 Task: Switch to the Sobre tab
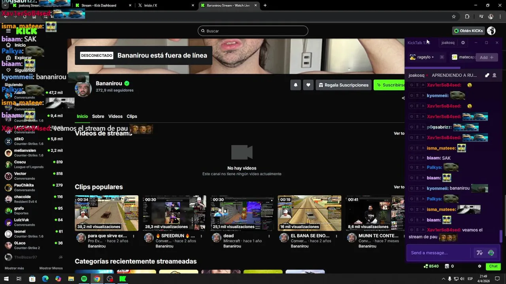click(98, 116)
